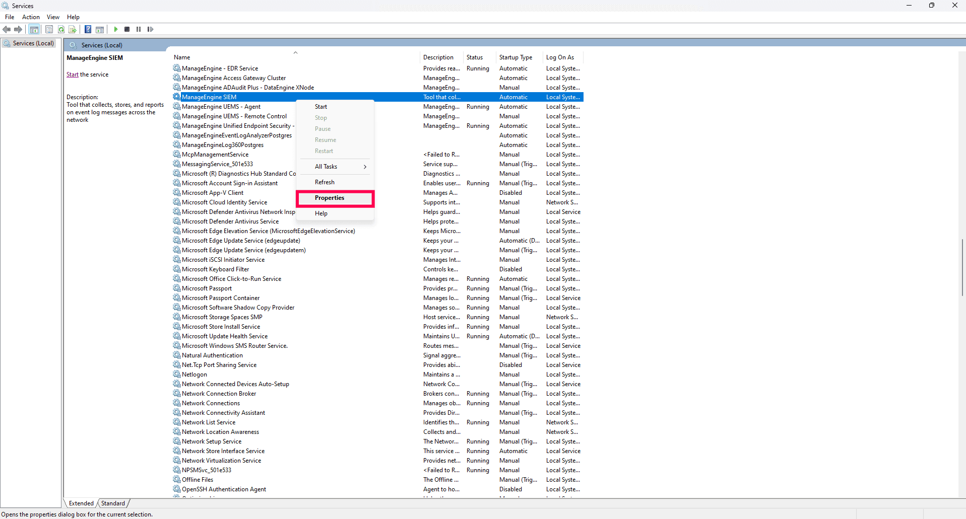
Task: Choose Refresh in the context menu
Action: click(335, 182)
